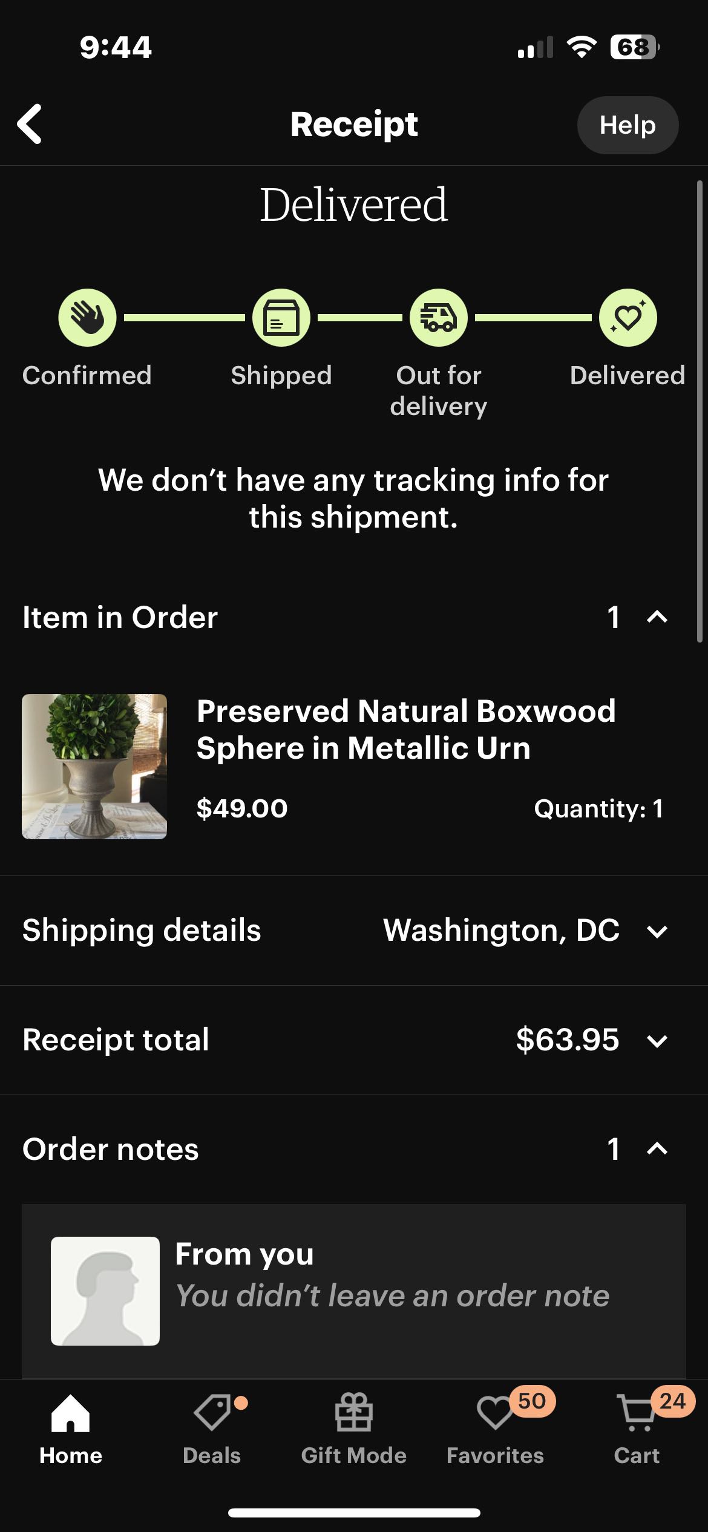Tap the Confirmed hand status icon
The height and width of the screenshot is (1532, 708).
[87, 318]
